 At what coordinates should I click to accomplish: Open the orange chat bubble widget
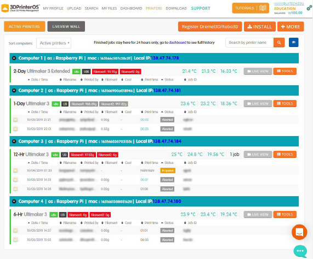click(299, 232)
